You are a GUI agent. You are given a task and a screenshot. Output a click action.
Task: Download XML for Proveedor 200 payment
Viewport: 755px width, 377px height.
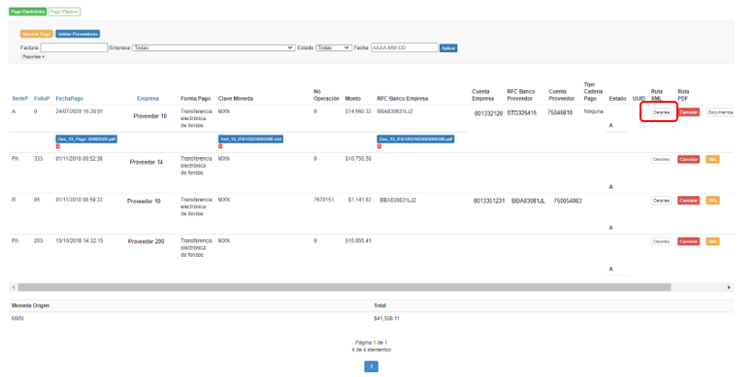click(712, 241)
